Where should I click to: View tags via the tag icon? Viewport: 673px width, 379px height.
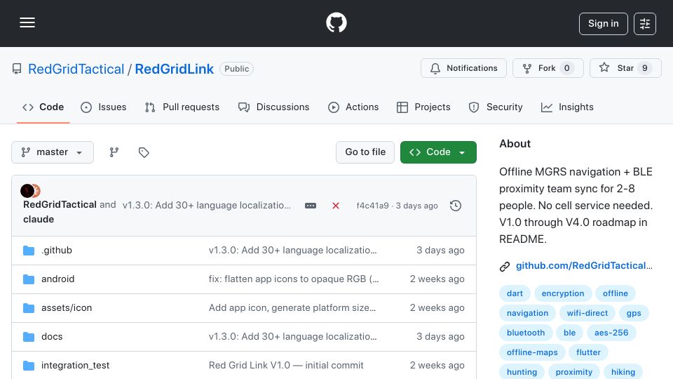pos(144,152)
